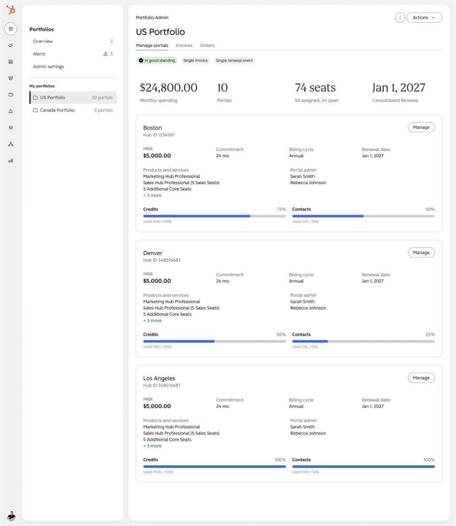The width and height of the screenshot is (456, 526).
Task: Click Los Angeles Contacts progress bar
Action: (364, 466)
